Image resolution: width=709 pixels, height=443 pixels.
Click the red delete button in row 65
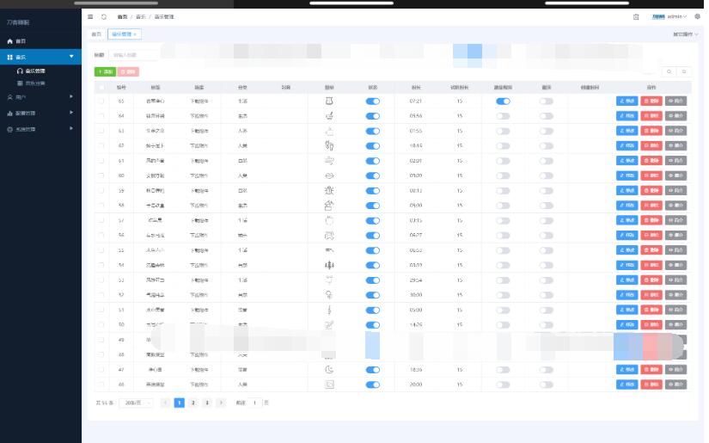point(651,101)
